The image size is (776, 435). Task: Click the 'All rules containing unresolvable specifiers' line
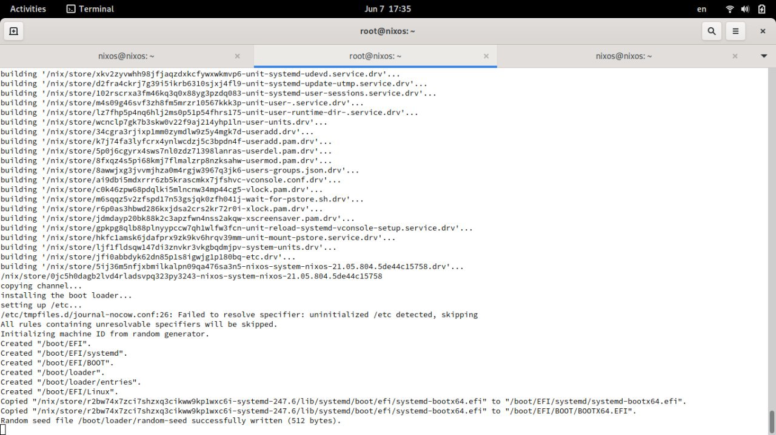139,324
